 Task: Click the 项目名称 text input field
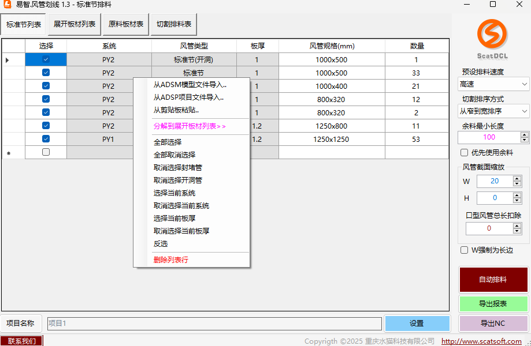[214, 324]
